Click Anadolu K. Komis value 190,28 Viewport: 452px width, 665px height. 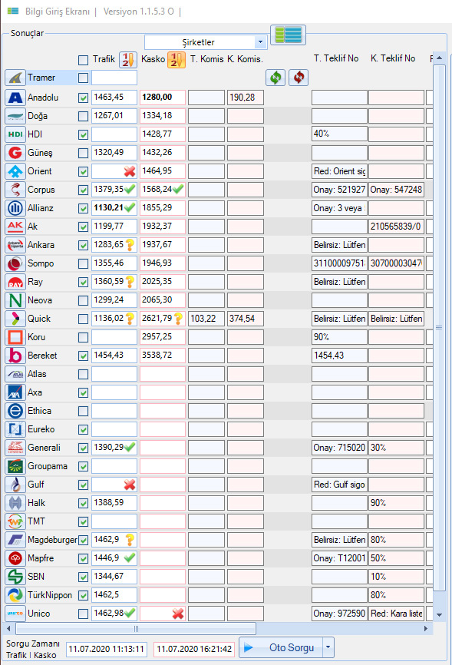point(245,98)
